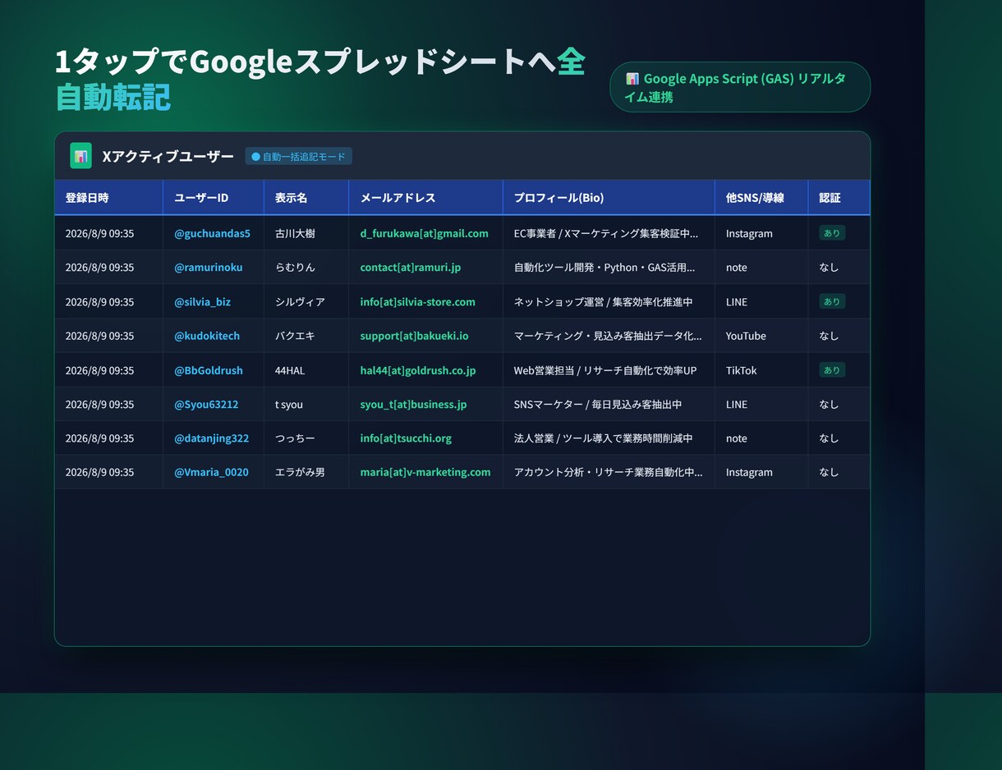This screenshot has width=1002, height=770.
Task: Click email info[at]silvia-store.com
Action: (x=417, y=302)
